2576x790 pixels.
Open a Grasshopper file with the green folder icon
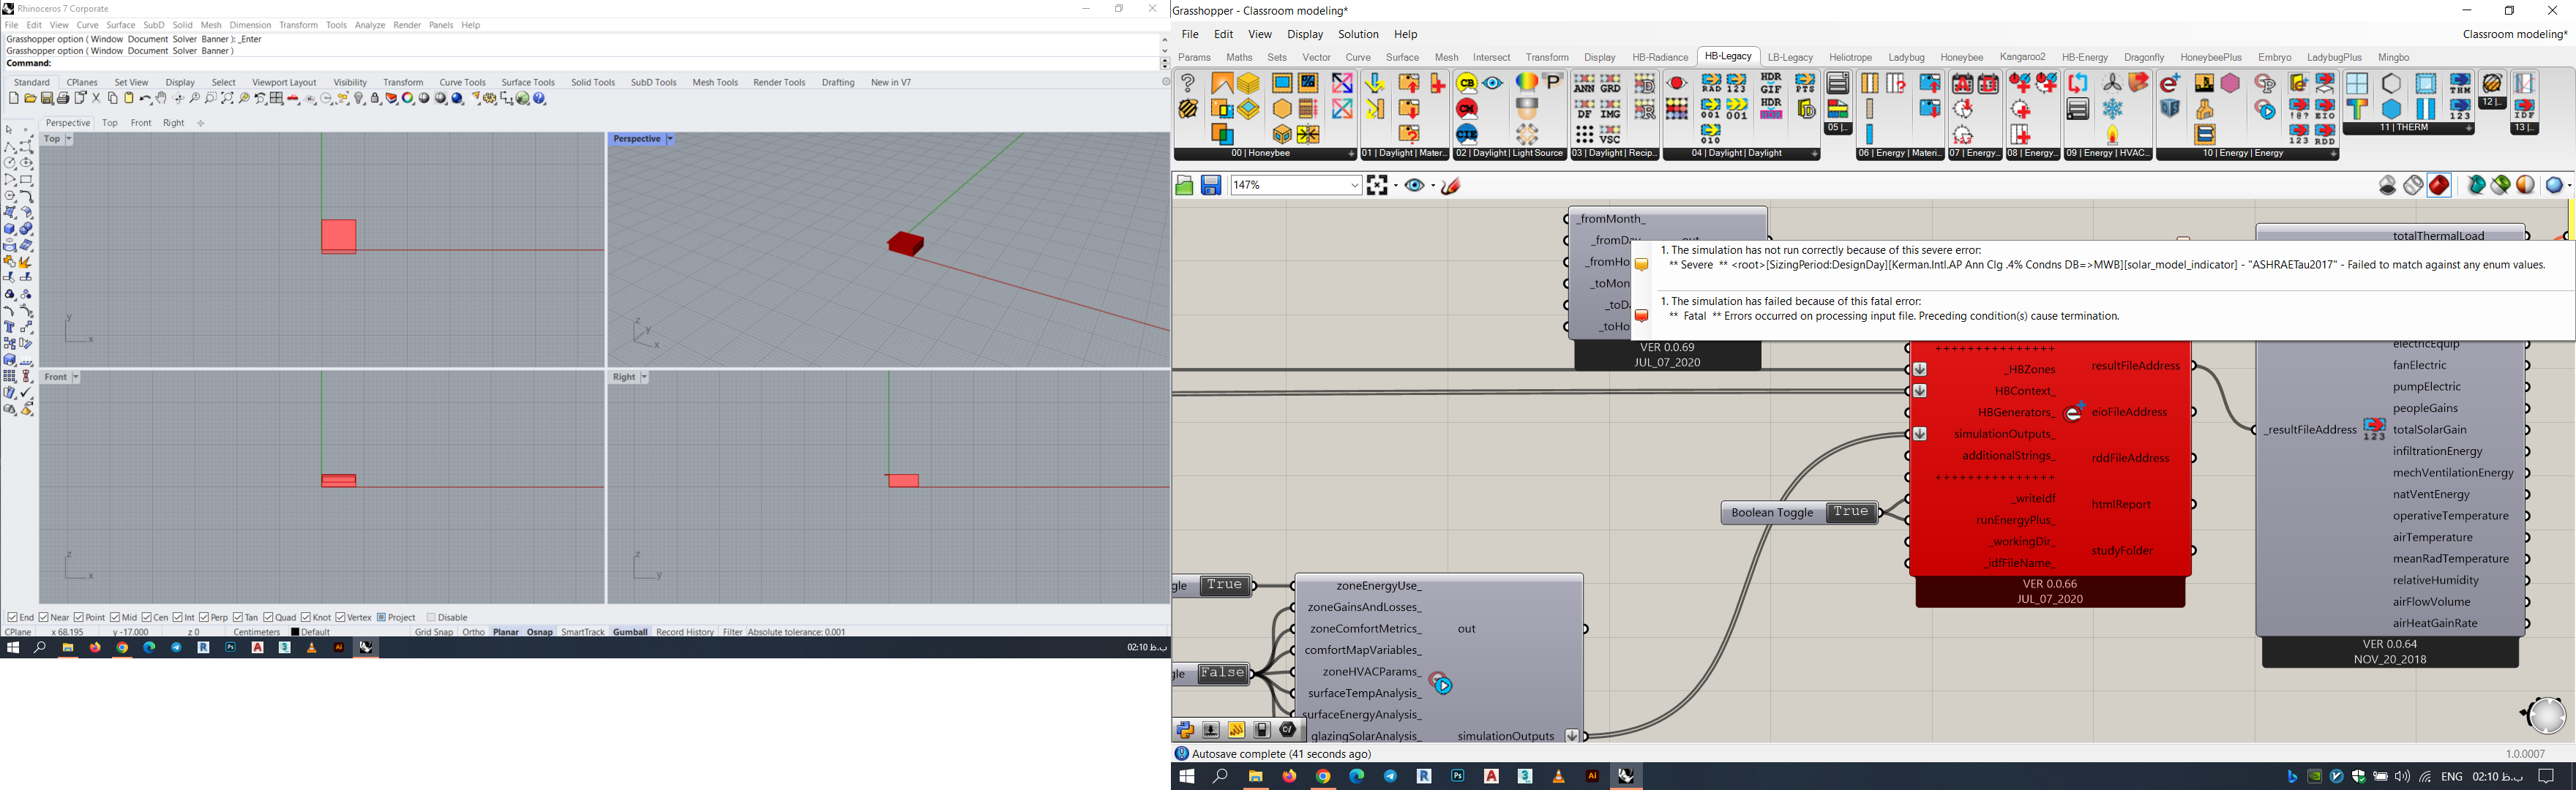pos(1184,185)
